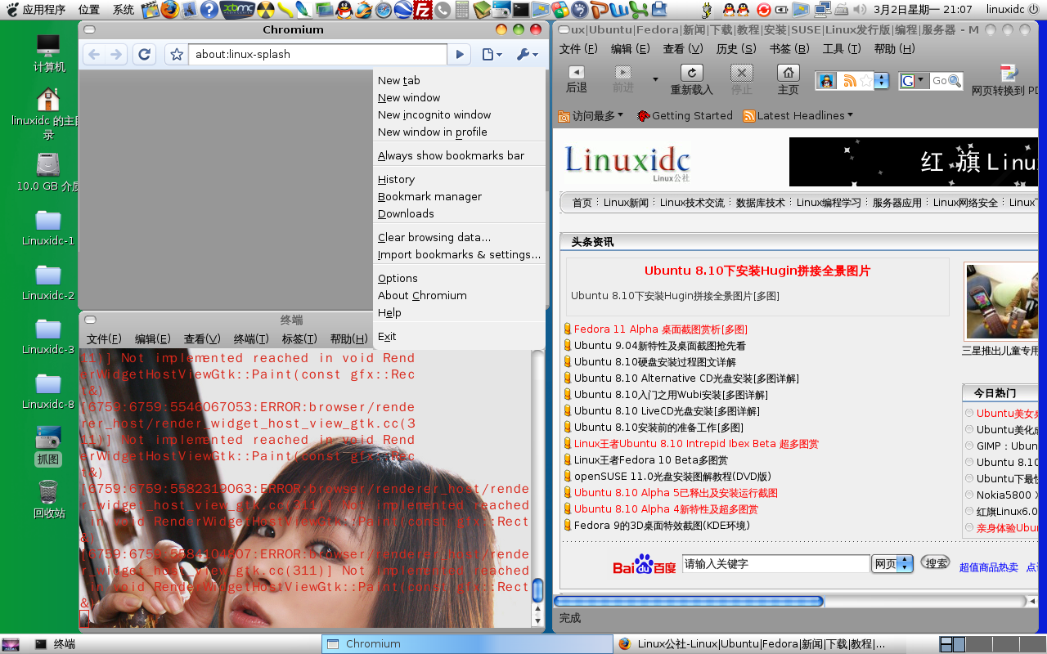Click the Firefox 主页 home icon
This screenshot has height=654, width=1047.
pyautogui.click(x=788, y=78)
